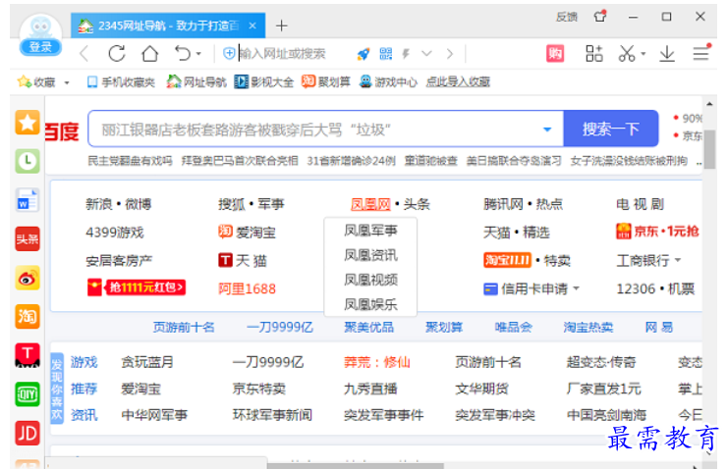Open 阿里1688 link
Screen dimensions: 727x469
pos(248,288)
